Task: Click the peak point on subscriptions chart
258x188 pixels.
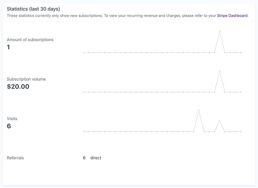Action: coord(220,32)
